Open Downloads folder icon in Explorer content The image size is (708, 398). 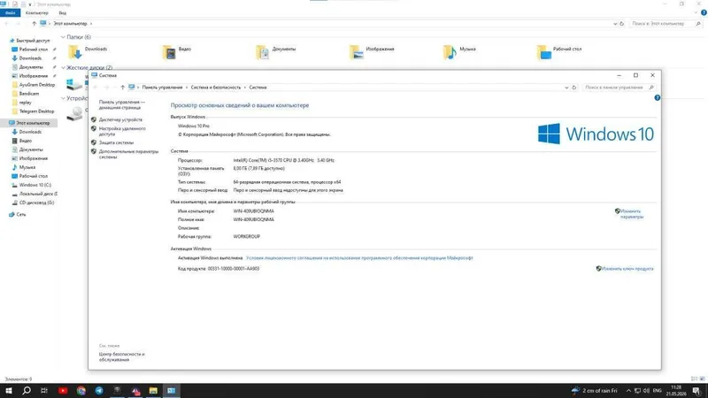tap(74, 52)
